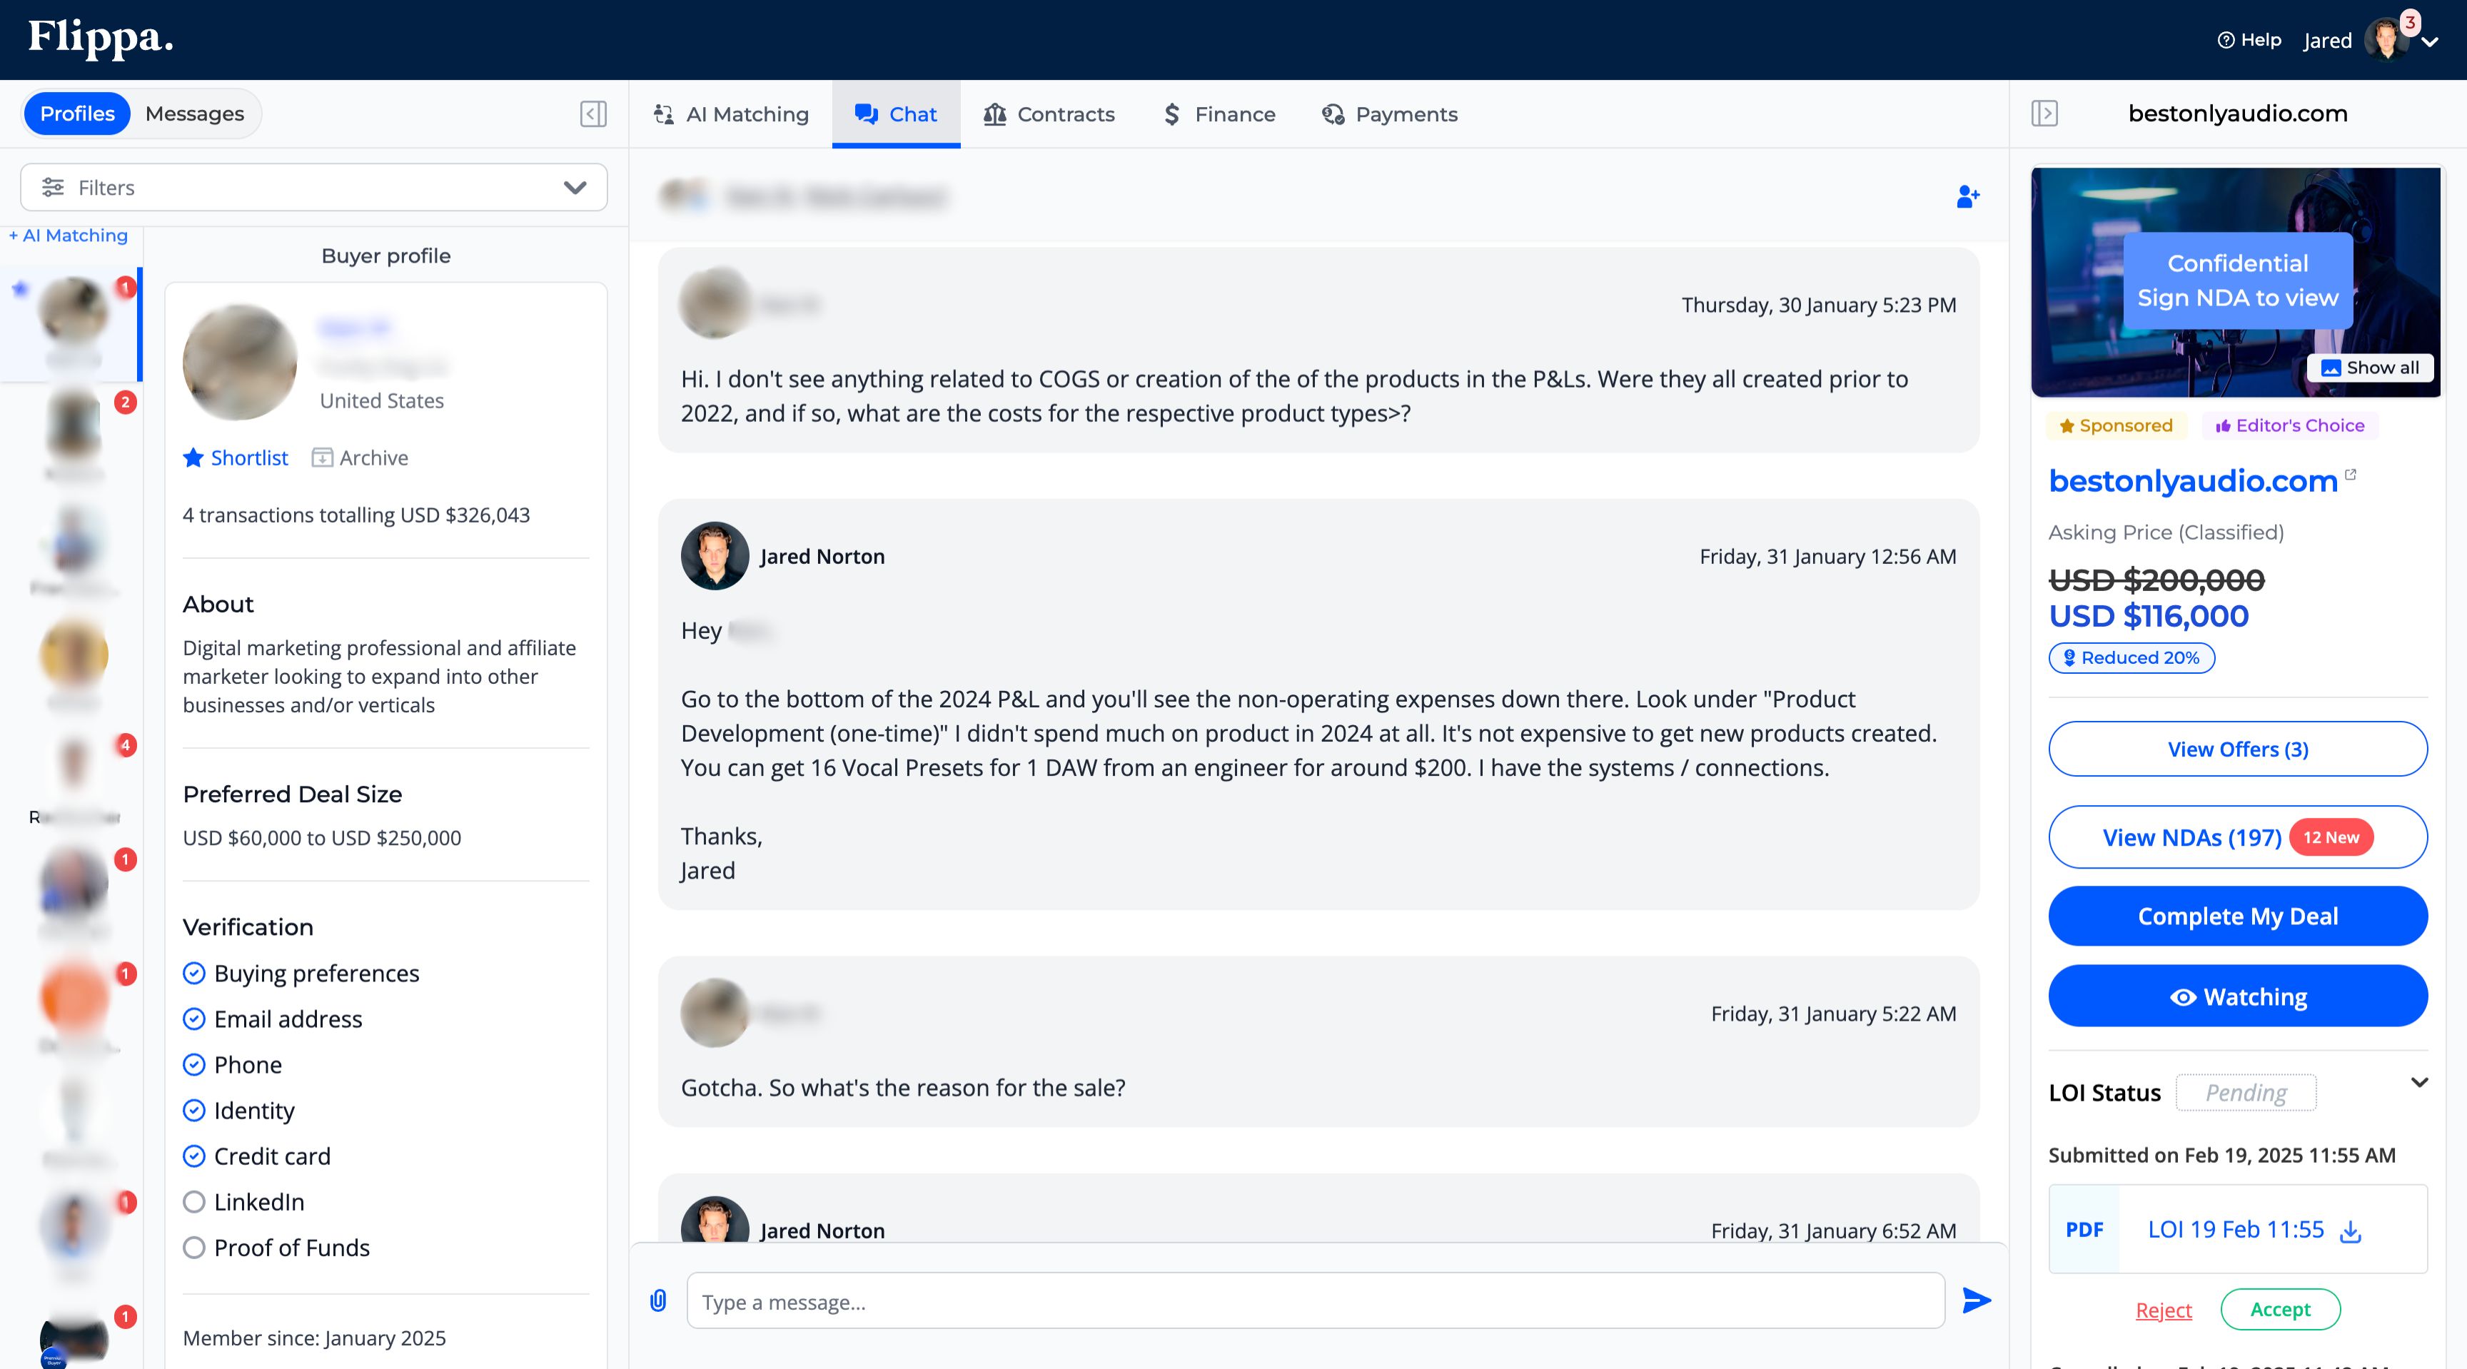The width and height of the screenshot is (2467, 1369).
Task: Open the account menu chevron
Action: coord(2430,42)
